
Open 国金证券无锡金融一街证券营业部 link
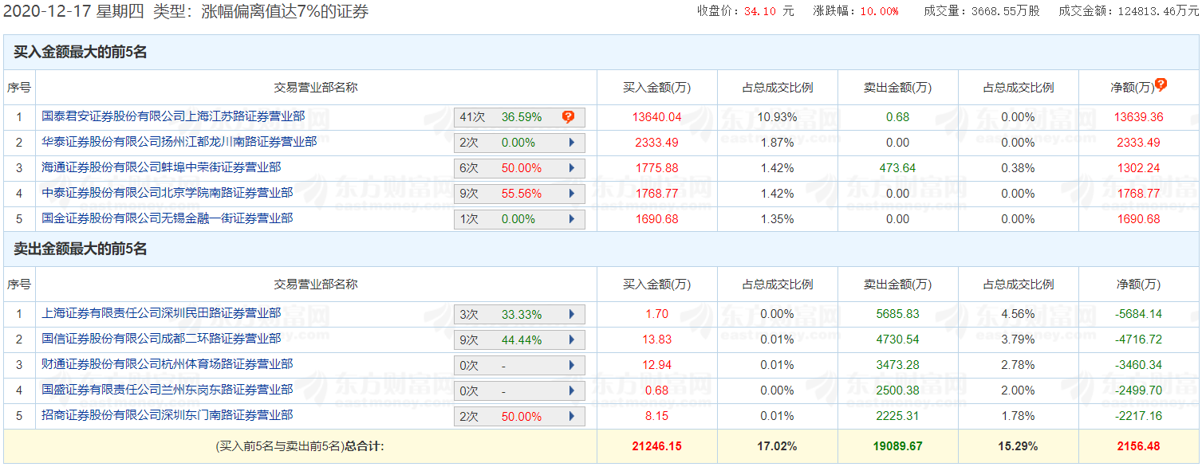pyautogui.click(x=167, y=218)
